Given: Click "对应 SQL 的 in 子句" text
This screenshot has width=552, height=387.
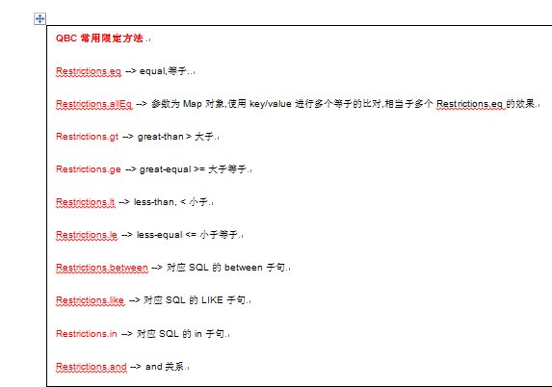Looking at the screenshot, I should [x=180, y=333].
